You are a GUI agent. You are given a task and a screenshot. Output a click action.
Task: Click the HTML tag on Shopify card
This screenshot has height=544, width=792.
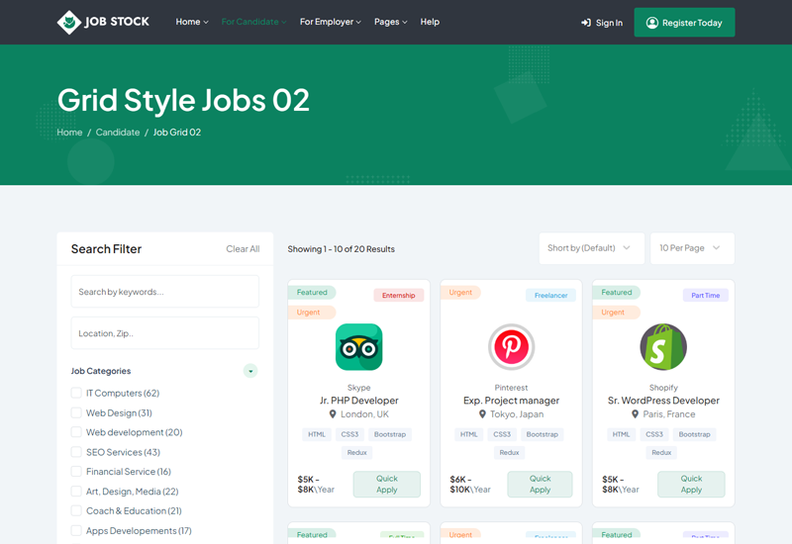[621, 434]
